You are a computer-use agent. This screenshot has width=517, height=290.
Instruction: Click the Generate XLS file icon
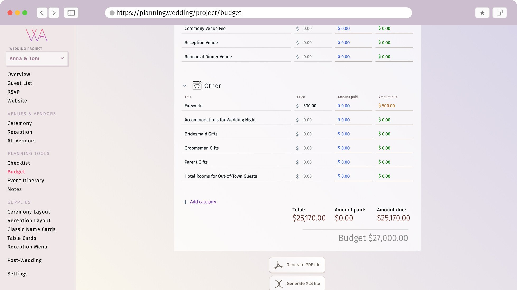pyautogui.click(x=279, y=284)
